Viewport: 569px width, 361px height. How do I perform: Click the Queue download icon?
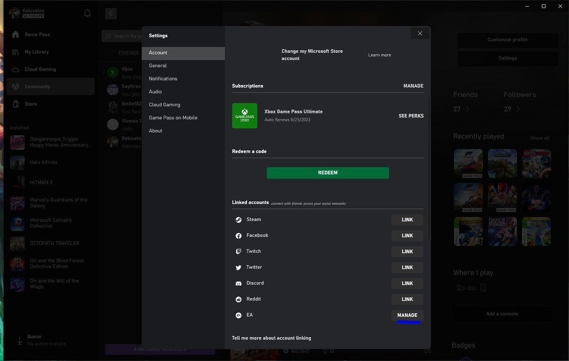(19, 340)
